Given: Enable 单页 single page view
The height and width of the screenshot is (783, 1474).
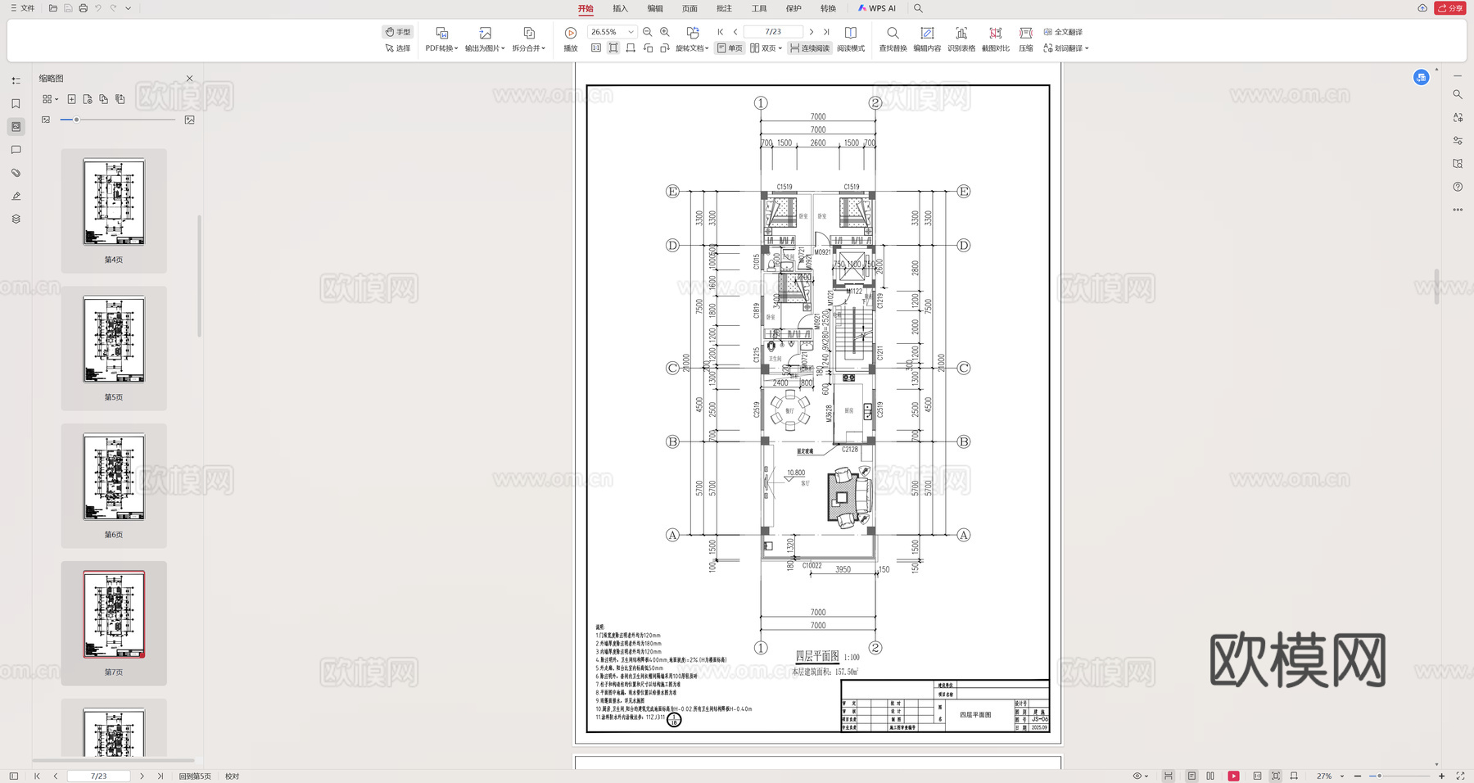Looking at the screenshot, I should [730, 48].
